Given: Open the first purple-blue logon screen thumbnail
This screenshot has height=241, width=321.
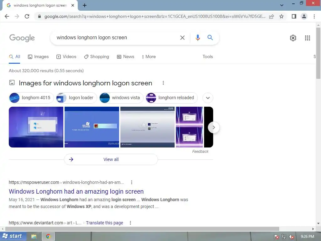Looking at the screenshot, I should pyautogui.click(x=36, y=127).
